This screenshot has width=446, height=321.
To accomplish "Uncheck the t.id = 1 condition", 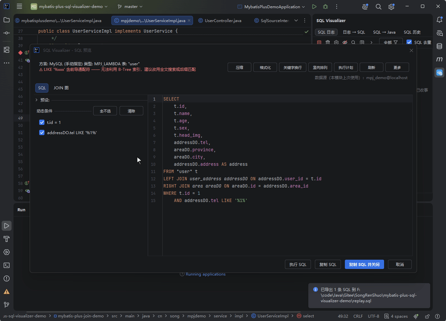I will point(42,122).
